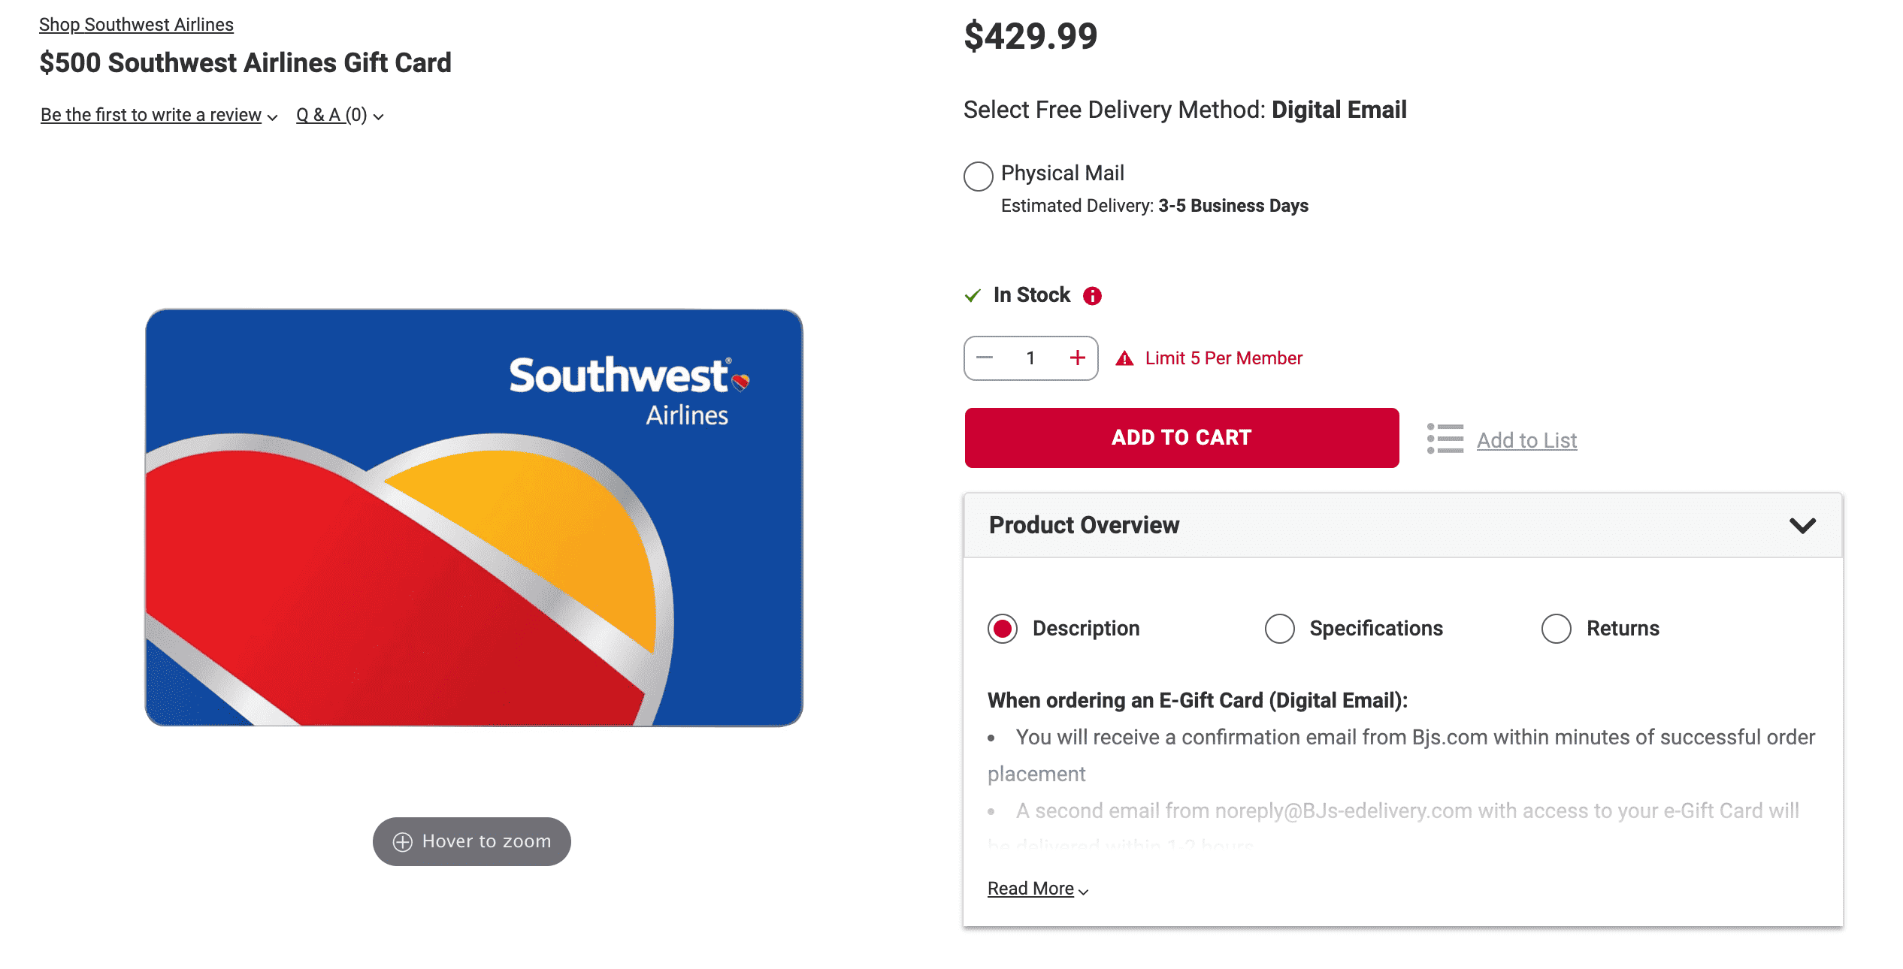Screen dimensions: 1903x969
Task: Select the Physical Mail delivery option
Action: [x=978, y=177]
